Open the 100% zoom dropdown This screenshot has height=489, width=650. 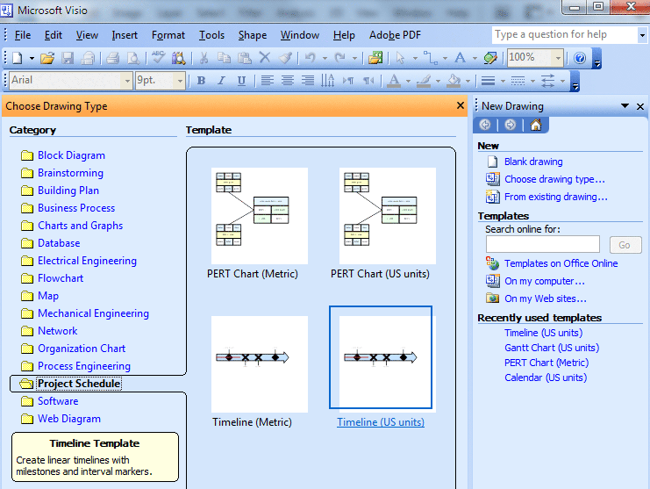[x=559, y=58]
